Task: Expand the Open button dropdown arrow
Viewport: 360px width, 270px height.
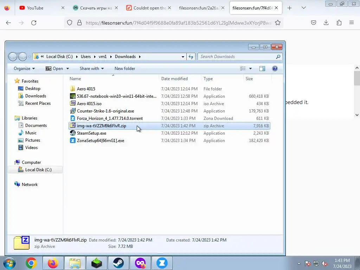Action: coord(67,69)
